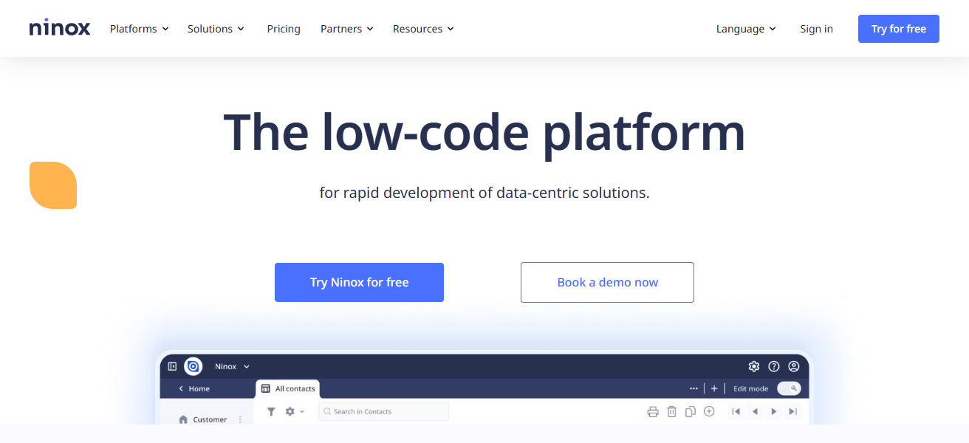Click the help question mark icon
Image resolution: width=969 pixels, height=443 pixels.
(774, 366)
